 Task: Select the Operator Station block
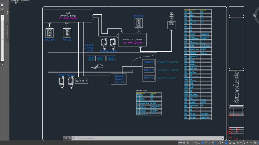tap(133, 40)
